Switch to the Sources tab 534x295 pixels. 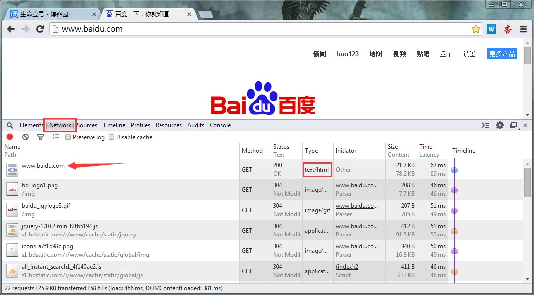87,125
